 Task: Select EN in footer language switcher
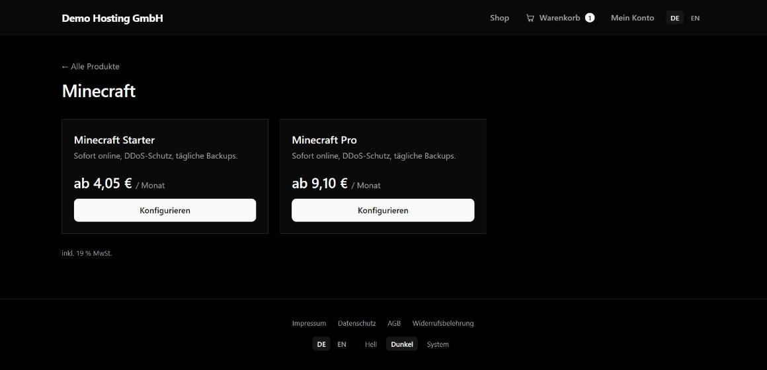coord(342,344)
